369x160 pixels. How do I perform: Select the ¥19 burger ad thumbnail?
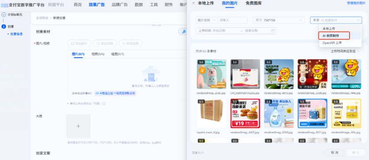pyautogui.click(x=245, y=113)
